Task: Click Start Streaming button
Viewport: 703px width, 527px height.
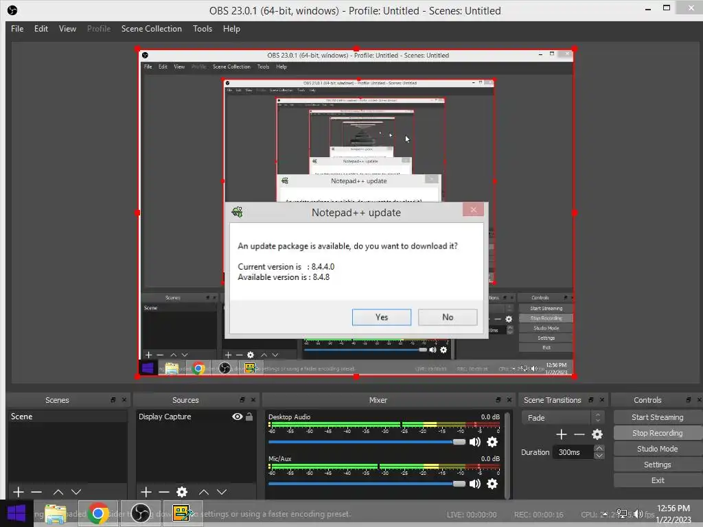Action: pyautogui.click(x=657, y=417)
